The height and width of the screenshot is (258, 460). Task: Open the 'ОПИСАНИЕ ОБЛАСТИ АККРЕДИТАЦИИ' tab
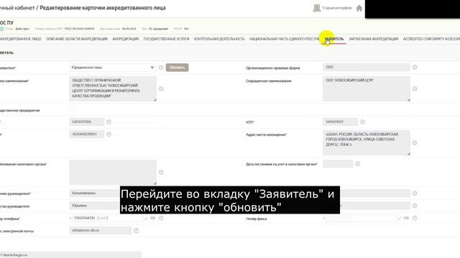point(77,39)
